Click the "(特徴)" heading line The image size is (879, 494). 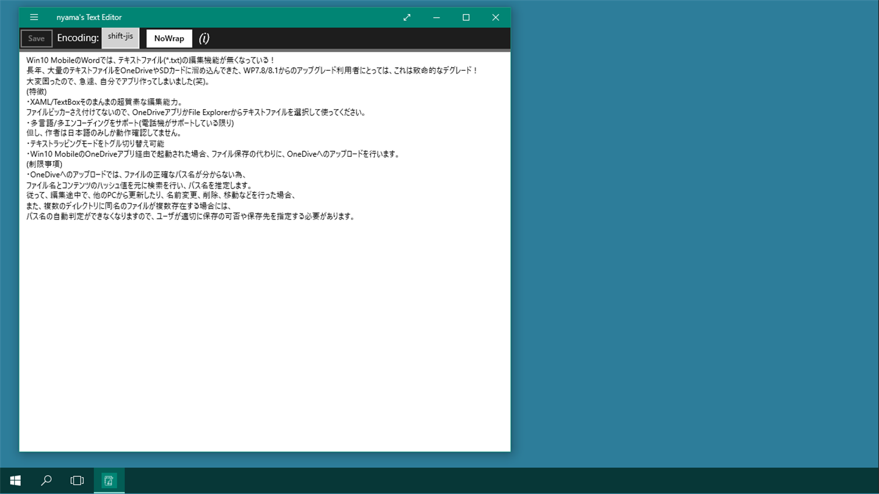pos(37,91)
